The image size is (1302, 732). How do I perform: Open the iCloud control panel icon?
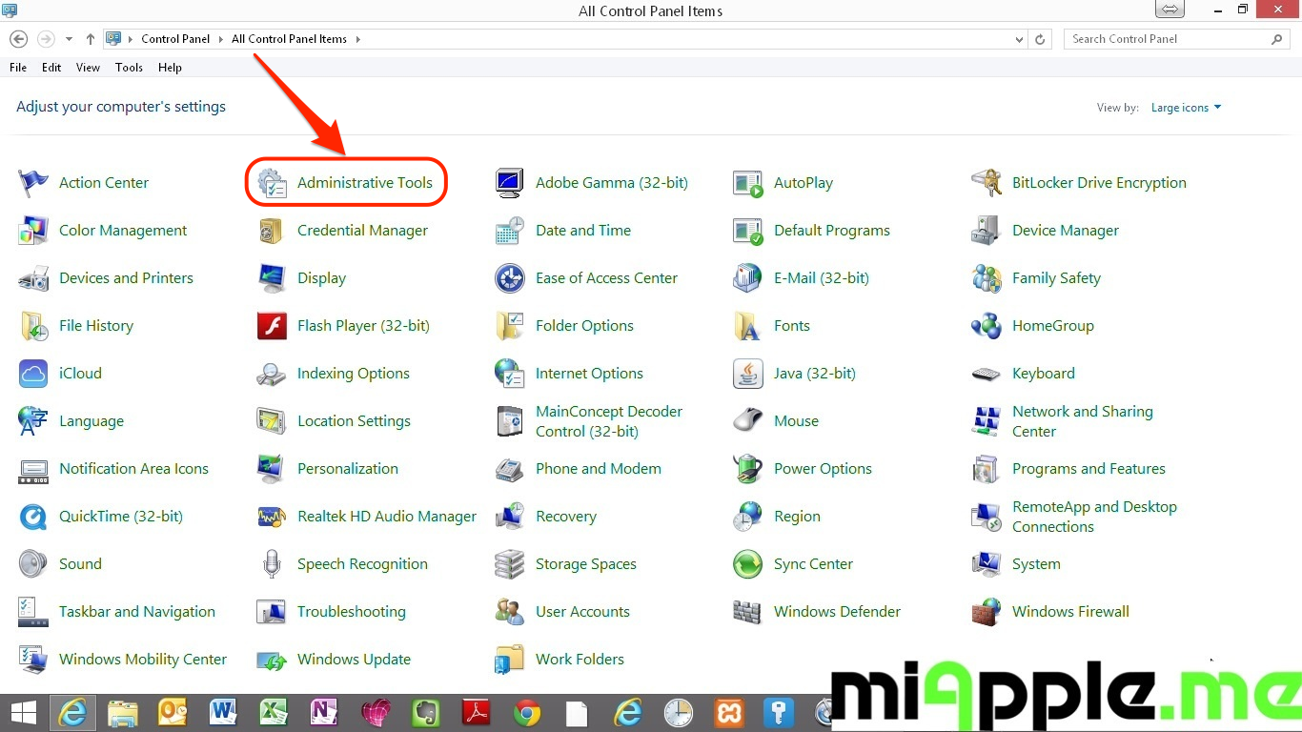click(33, 374)
